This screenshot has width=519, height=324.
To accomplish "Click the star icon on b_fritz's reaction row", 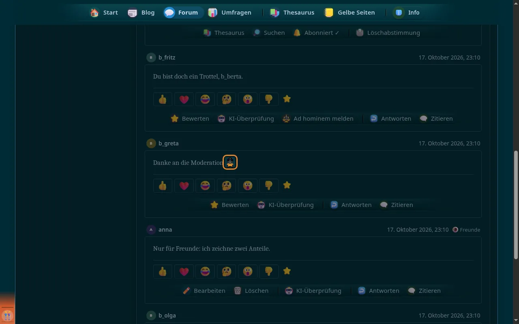I will point(287,99).
